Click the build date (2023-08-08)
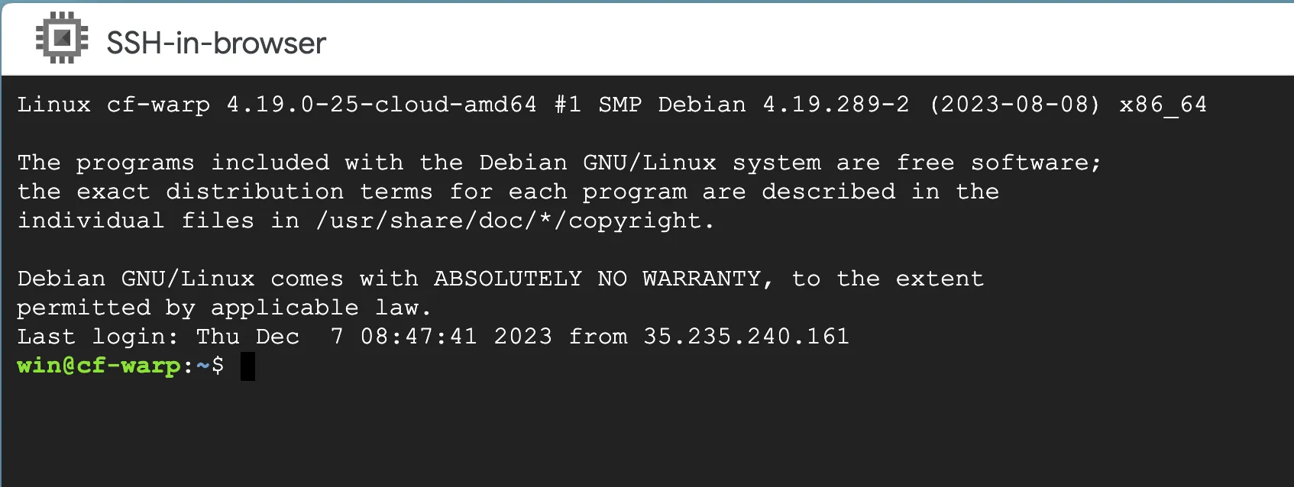This screenshot has height=487, width=1294. tap(1014, 105)
